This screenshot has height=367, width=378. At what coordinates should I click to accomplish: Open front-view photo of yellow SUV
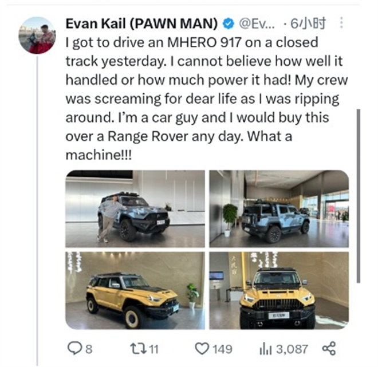point(279,290)
